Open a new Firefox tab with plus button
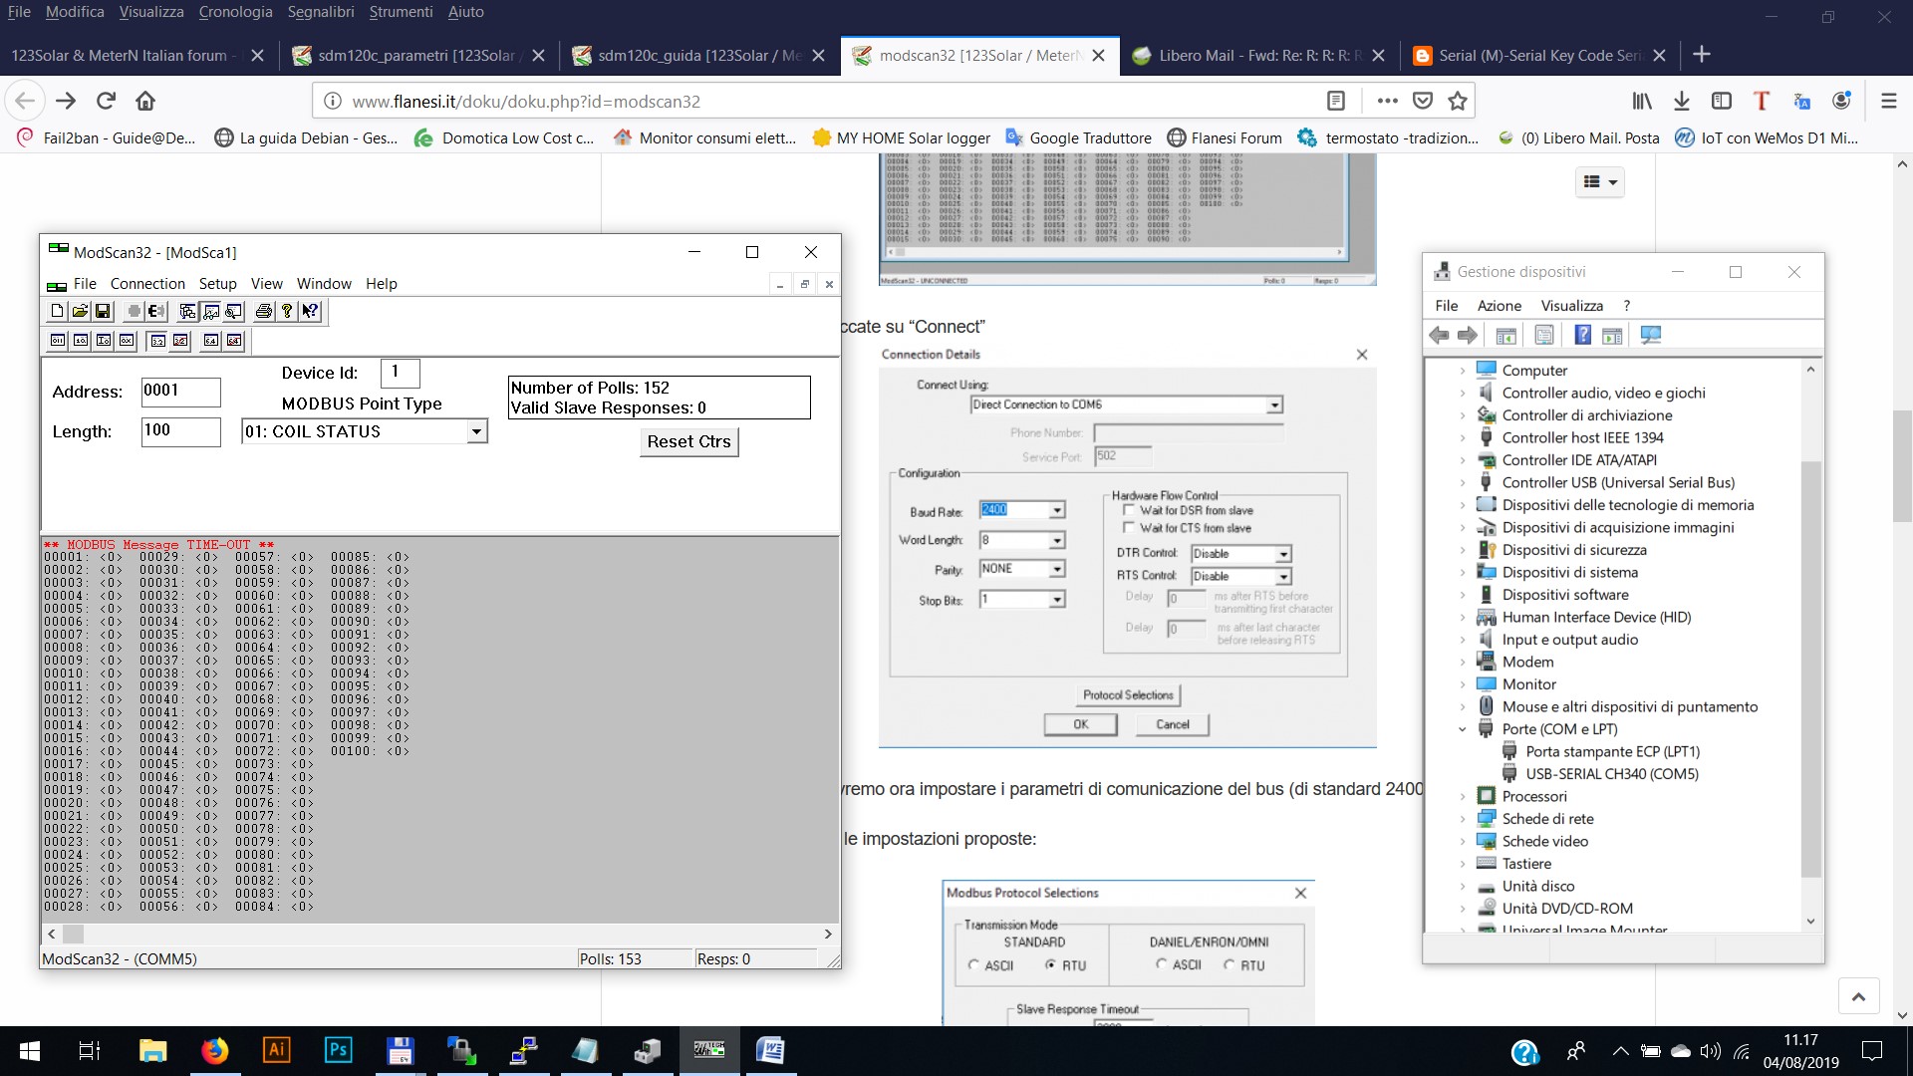The image size is (1913, 1076). (1702, 55)
